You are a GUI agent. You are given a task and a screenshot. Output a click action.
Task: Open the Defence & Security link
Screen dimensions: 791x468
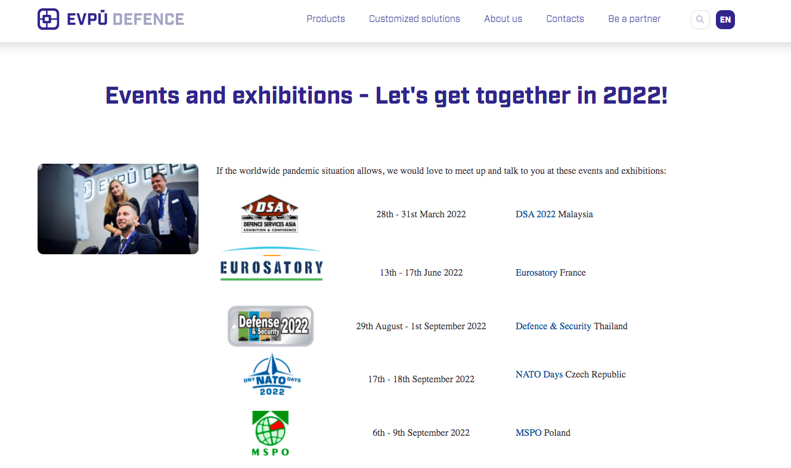pyautogui.click(x=553, y=326)
